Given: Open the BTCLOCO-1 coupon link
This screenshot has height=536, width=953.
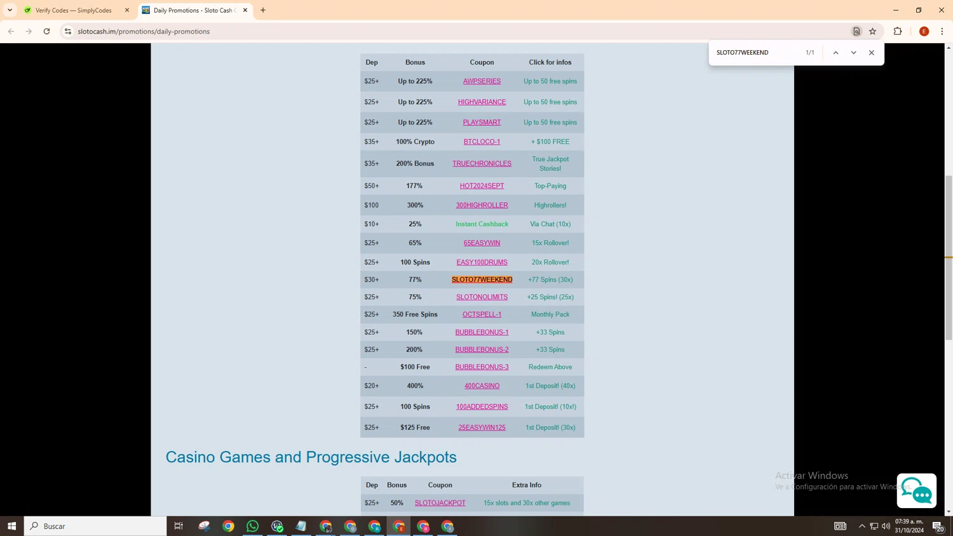Looking at the screenshot, I should pyautogui.click(x=482, y=142).
